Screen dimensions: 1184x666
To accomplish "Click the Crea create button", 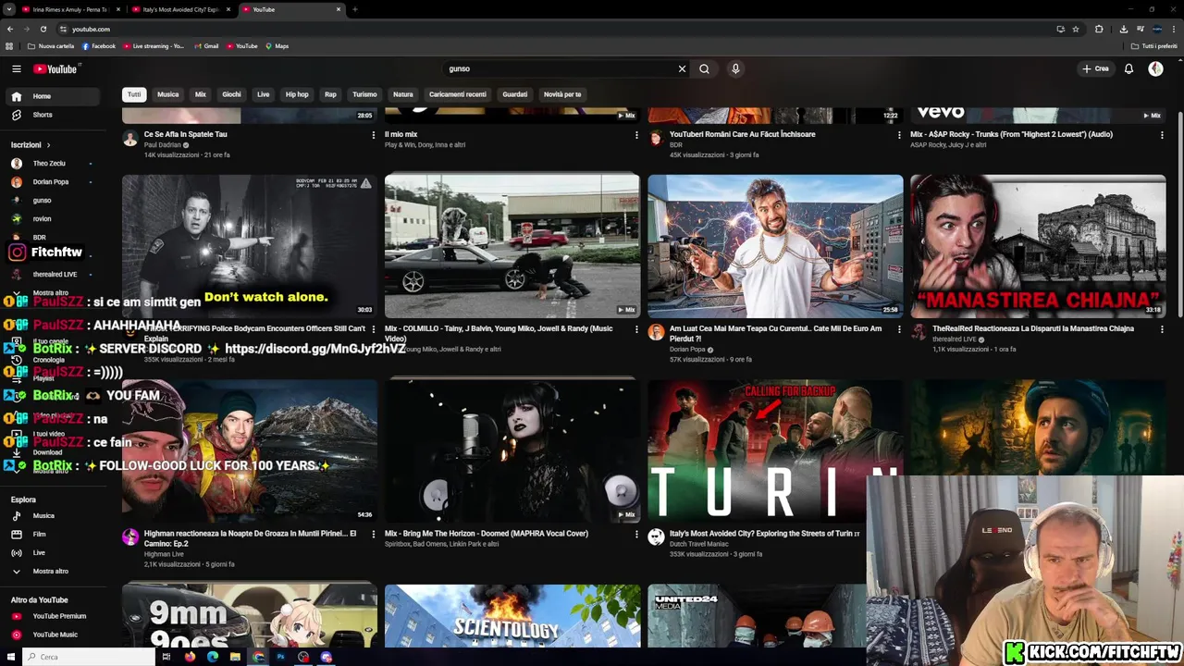I will [1095, 68].
